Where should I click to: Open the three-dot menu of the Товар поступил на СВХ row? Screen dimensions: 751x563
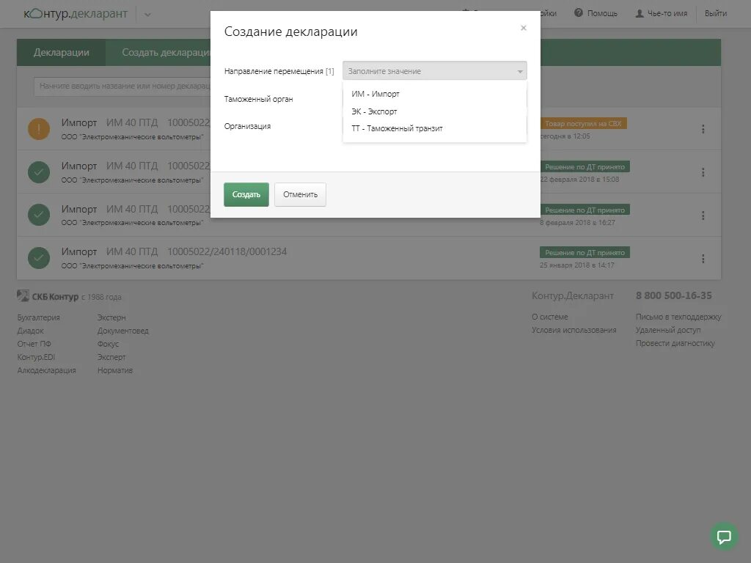coord(703,129)
